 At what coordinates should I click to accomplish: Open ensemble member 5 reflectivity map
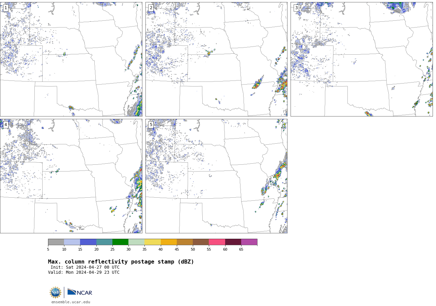coord(216,176)
